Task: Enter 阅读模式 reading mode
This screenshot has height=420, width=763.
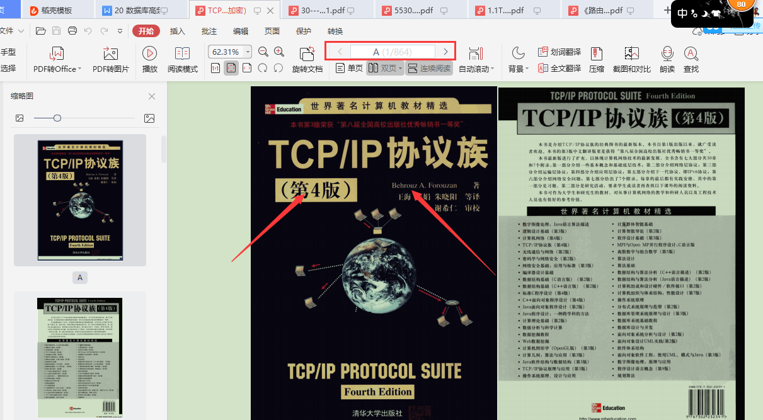Action: tap(183, 60)
